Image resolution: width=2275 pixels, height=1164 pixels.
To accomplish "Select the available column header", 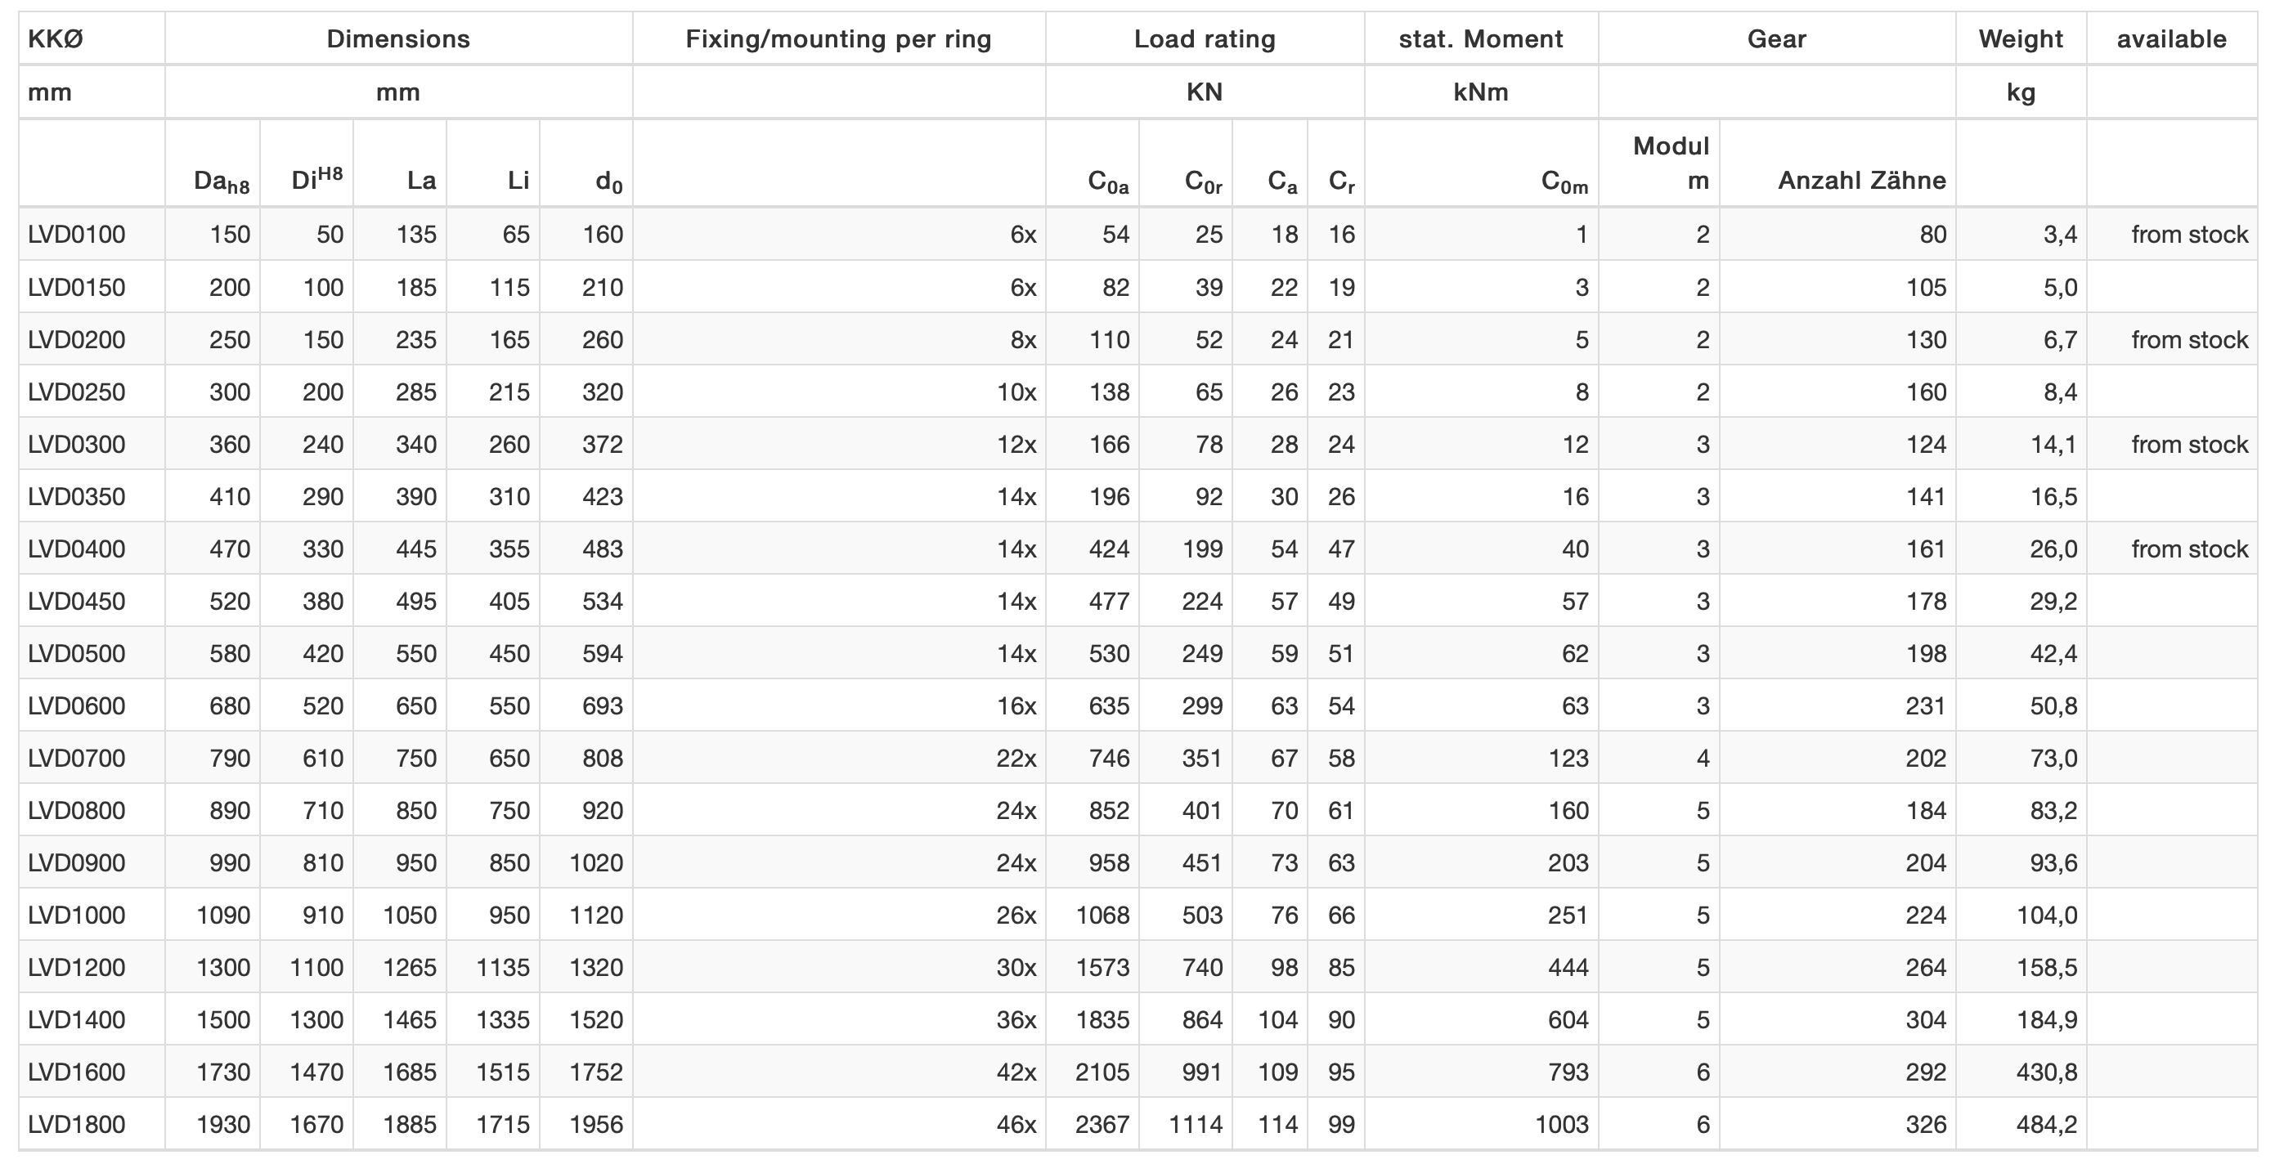I will pyautogui.click(x=2172, y=39).
